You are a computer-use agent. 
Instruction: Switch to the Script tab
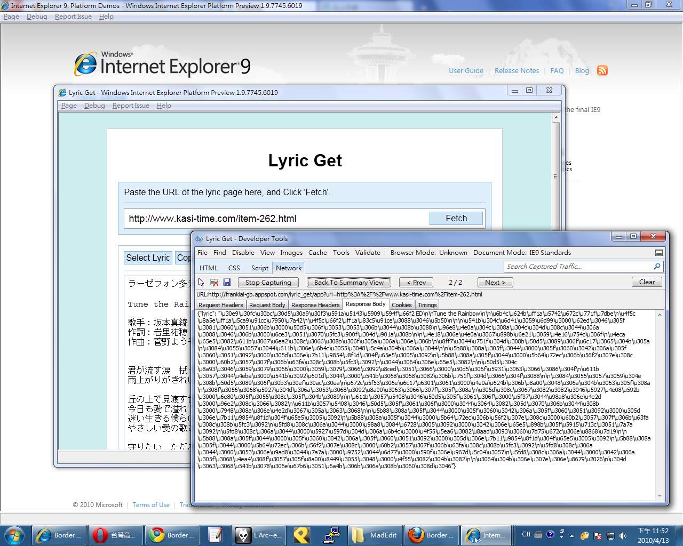pos(259,268)
